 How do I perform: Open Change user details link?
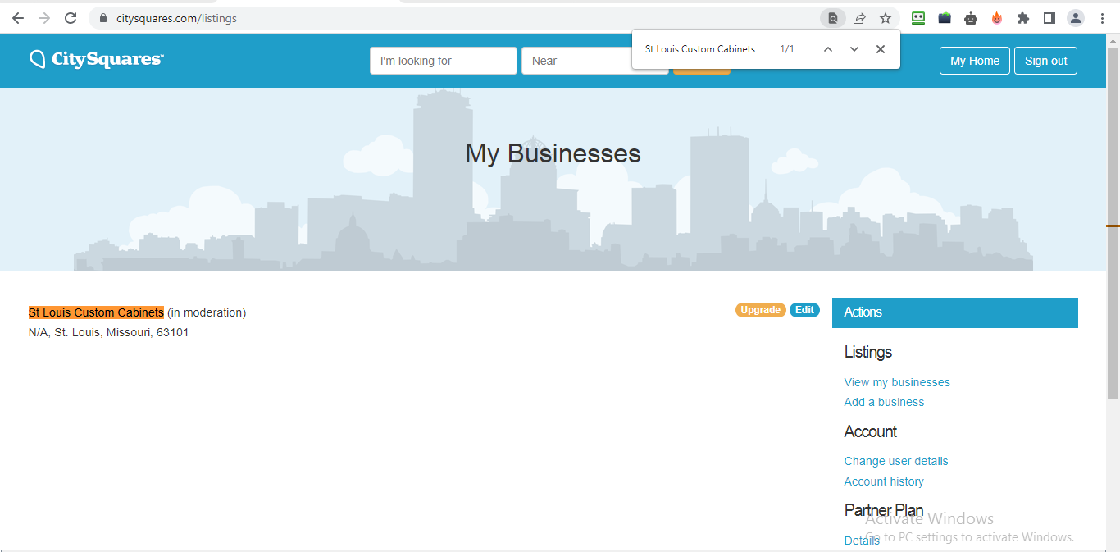[896, 461]
